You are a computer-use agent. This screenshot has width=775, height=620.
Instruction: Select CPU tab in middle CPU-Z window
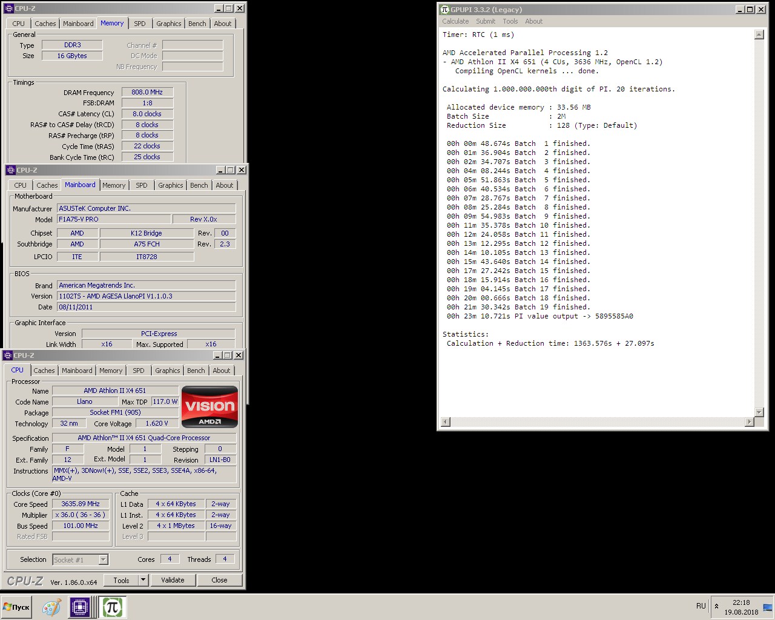tap(21, 185)
